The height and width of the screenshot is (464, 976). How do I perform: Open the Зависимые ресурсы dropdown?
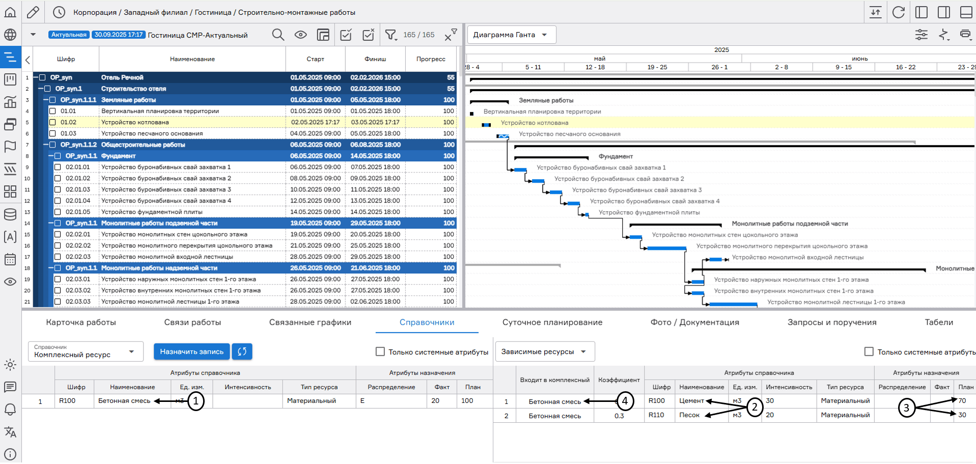coord(544,352)
